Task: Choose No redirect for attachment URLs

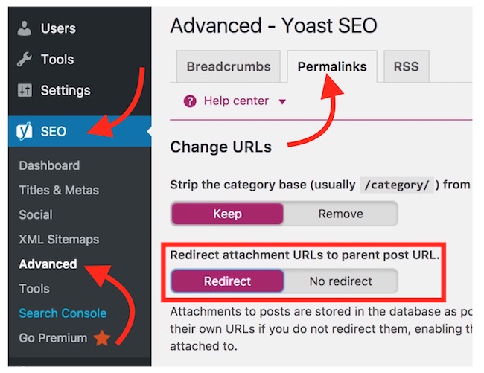Action: coord(340,281)
